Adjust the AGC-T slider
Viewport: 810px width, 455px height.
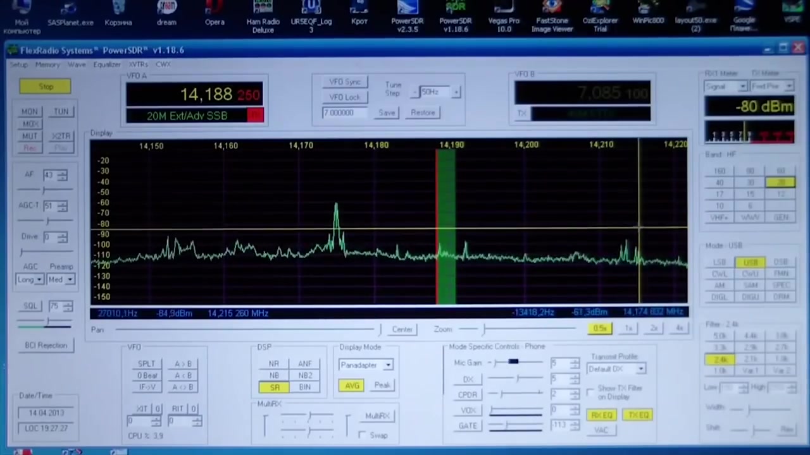(x=46, y=221)
